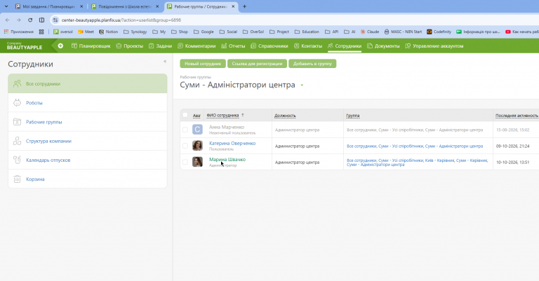Open the Контакты section
The image size is (539, 281).
(308, 46)
